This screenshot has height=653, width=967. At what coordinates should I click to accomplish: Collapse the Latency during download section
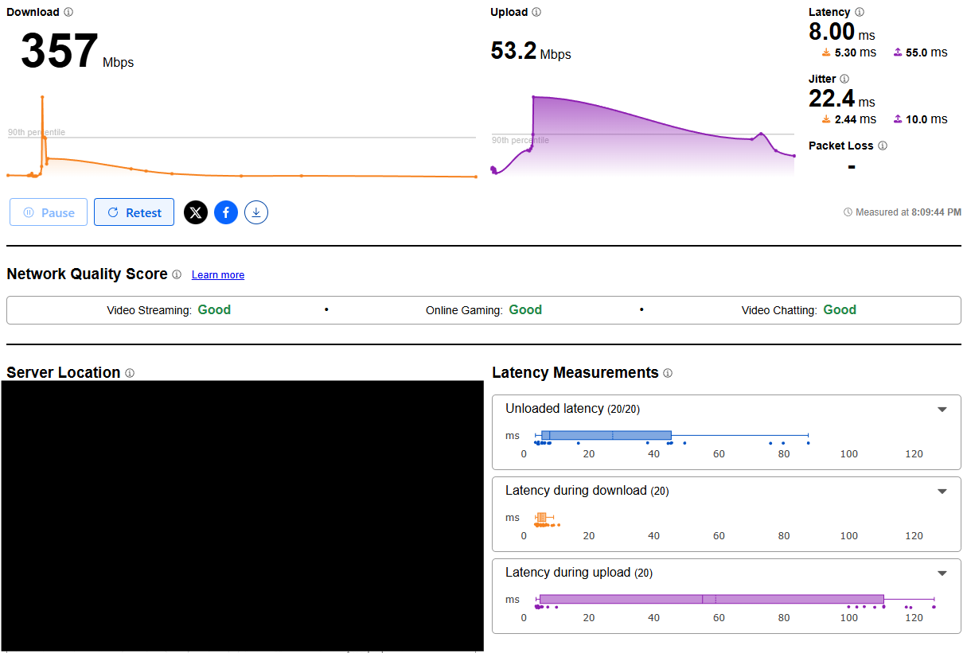[942, 492]
